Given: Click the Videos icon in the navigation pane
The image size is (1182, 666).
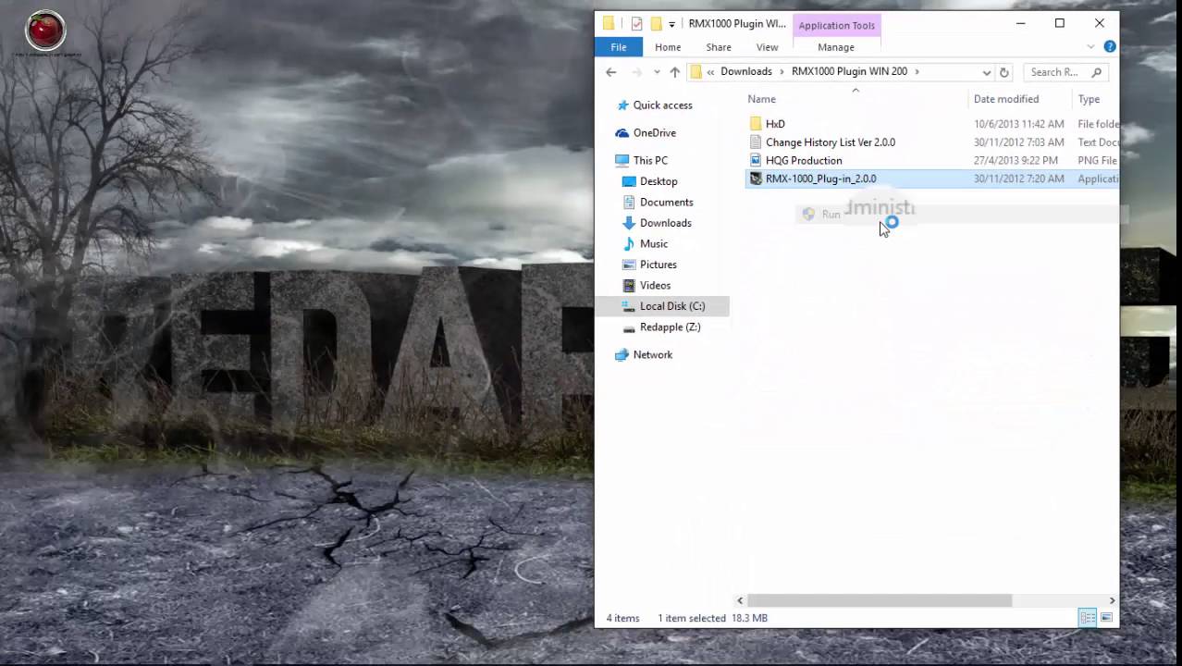Looking at the screenshot, I should click(629, 286).
